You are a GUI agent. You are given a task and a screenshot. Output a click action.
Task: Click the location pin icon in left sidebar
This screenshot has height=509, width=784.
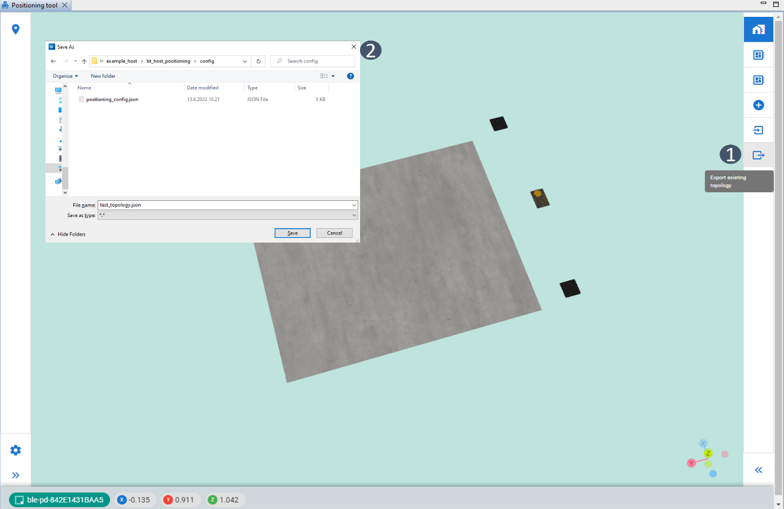click(16, 29)
